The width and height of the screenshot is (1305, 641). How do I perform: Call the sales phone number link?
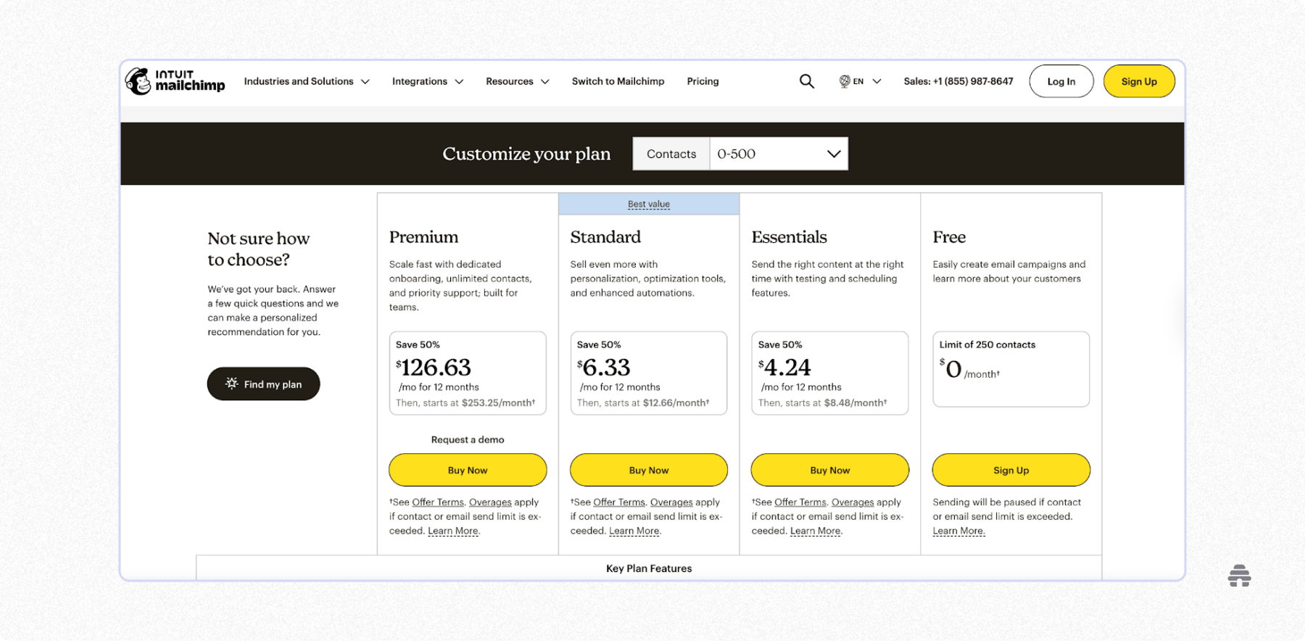[x=958, y=81]
